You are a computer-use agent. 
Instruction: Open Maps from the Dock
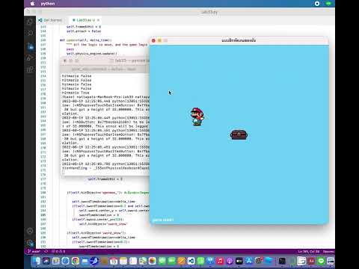point(143,261)
